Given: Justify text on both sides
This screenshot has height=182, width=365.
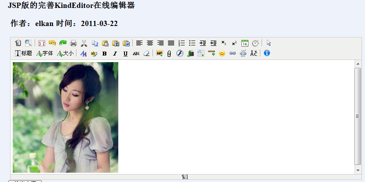Looking at the screenshot, I should (171, 43).
